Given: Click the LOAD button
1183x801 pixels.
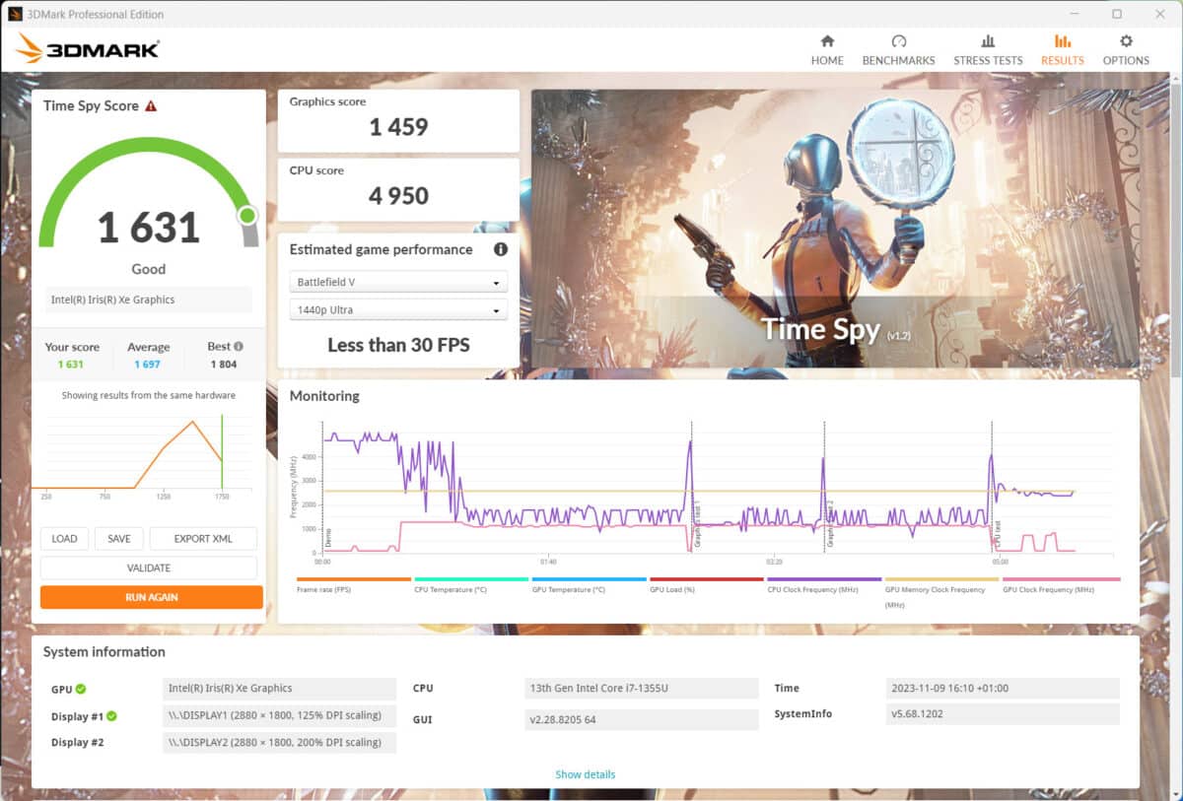Looking at the screenshot, I should [64, 539].
